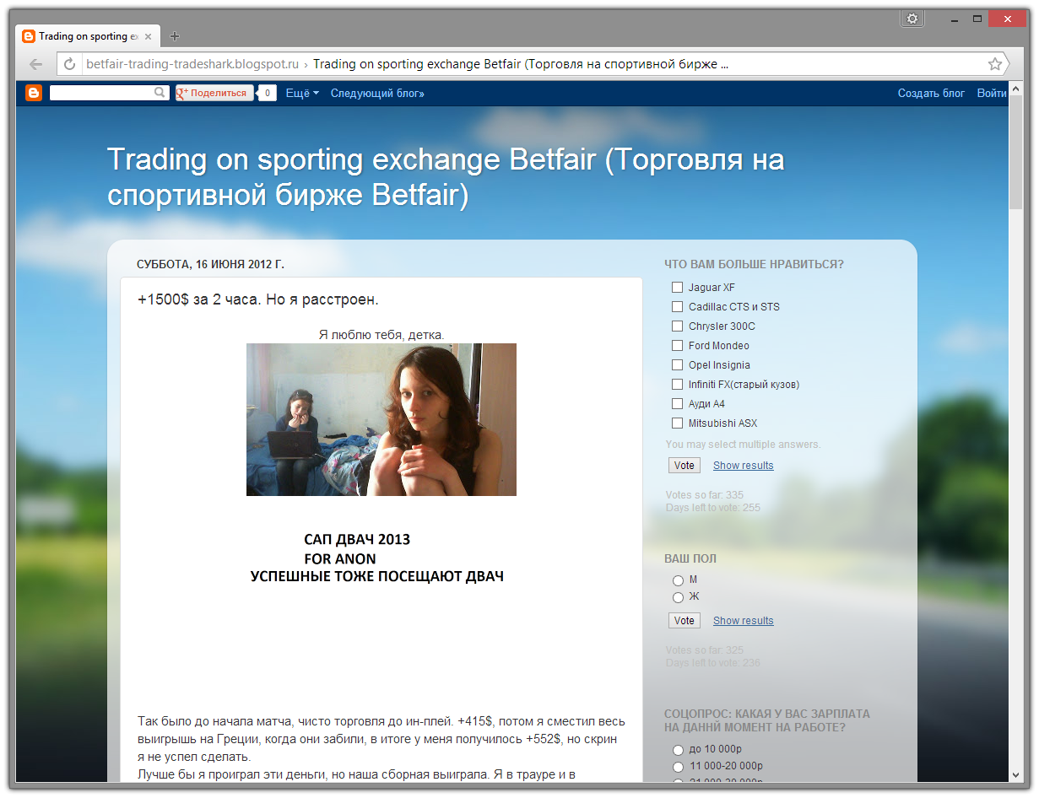Select the М gender radio button
Screen dimensions: 1039x798
click(678, 580)
